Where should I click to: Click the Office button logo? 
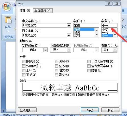point(7,7)
